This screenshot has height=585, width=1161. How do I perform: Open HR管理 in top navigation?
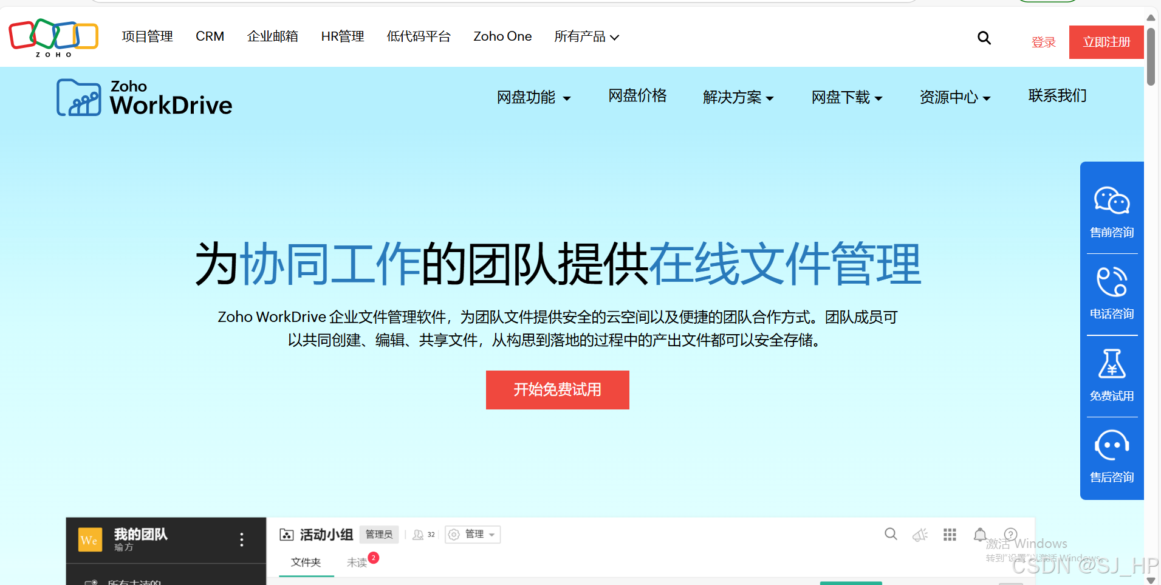coord(343,36)
